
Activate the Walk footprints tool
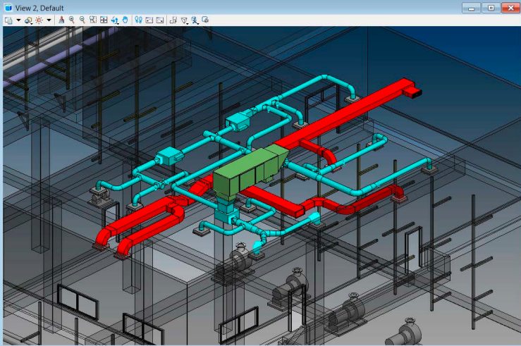click(x=138, y=20)
